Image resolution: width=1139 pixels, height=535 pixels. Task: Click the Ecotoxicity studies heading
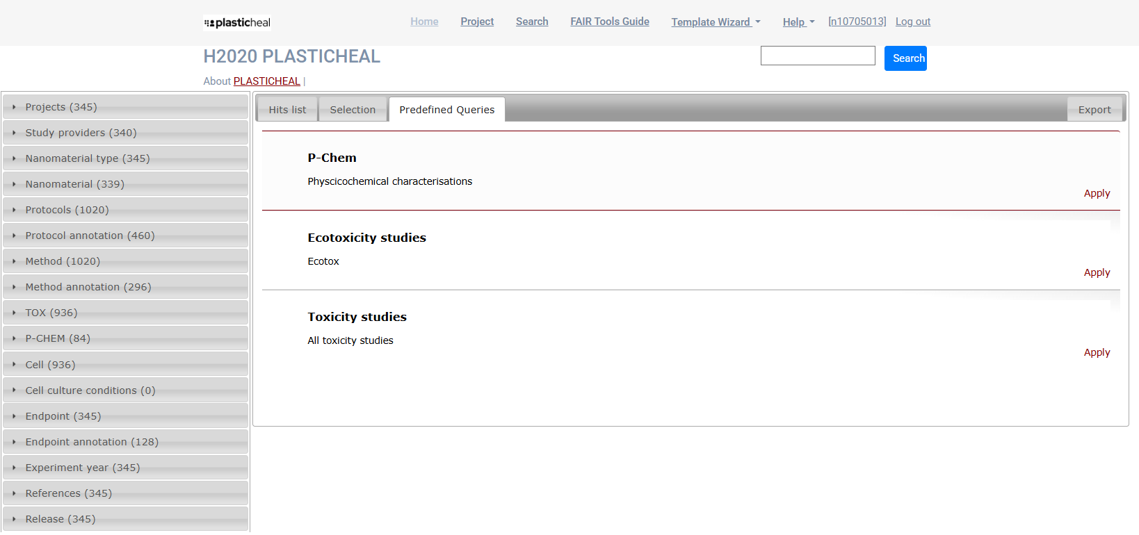[x=366, y=238]
